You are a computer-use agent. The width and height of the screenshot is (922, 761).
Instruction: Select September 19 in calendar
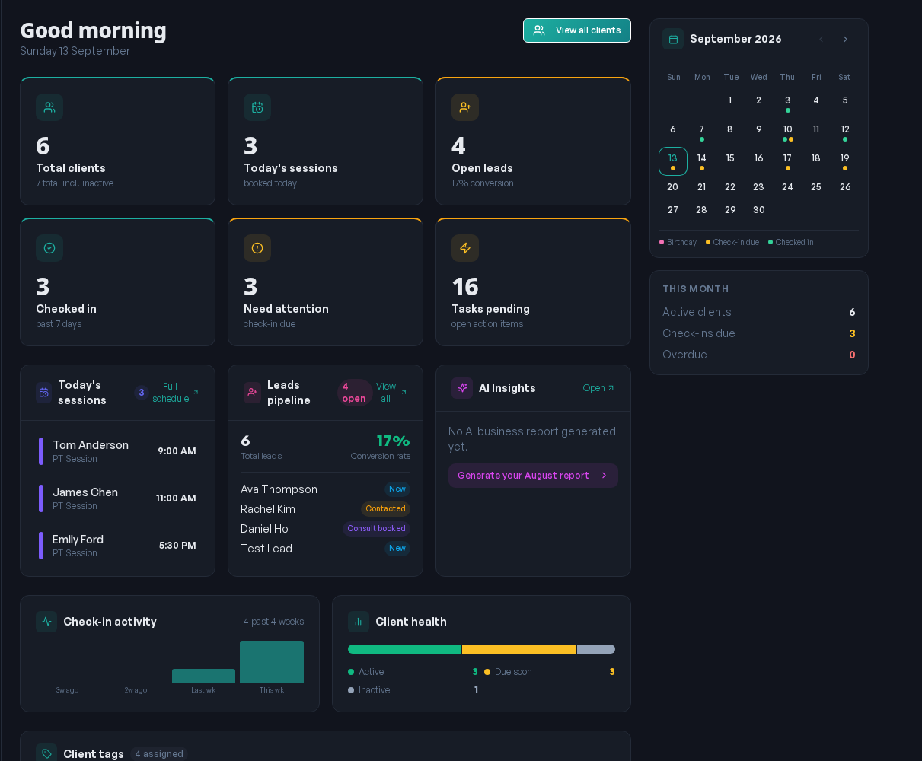click(845, 161)
